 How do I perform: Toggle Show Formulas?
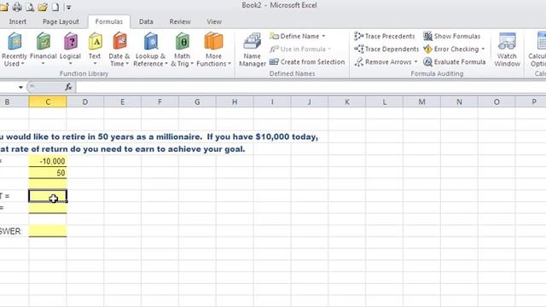(x=451, y=36)
